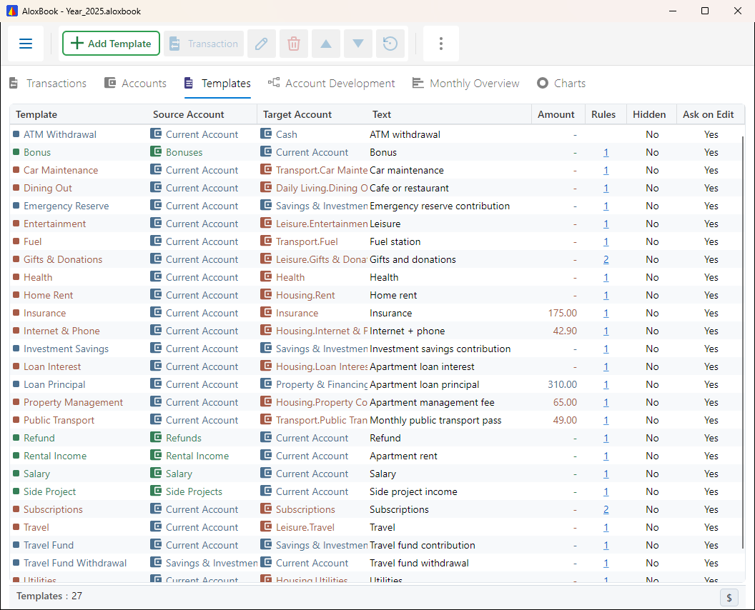The image size is (755, 610).
Task: Click the move down arrow icon
Action: 358,44
